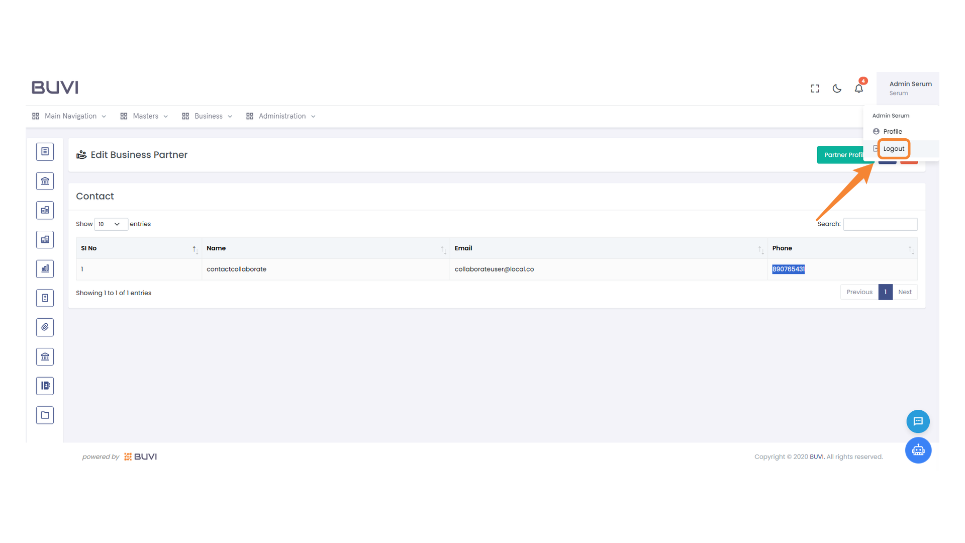Open the bank icon at sidebar top section
The image size is (965, 543).
tap(45, 180)
